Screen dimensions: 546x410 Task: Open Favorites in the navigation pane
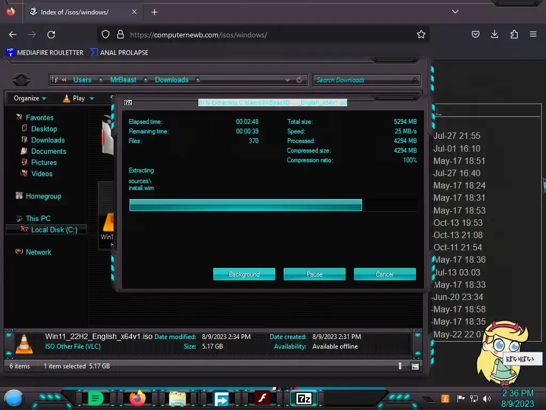pos(39,117)
